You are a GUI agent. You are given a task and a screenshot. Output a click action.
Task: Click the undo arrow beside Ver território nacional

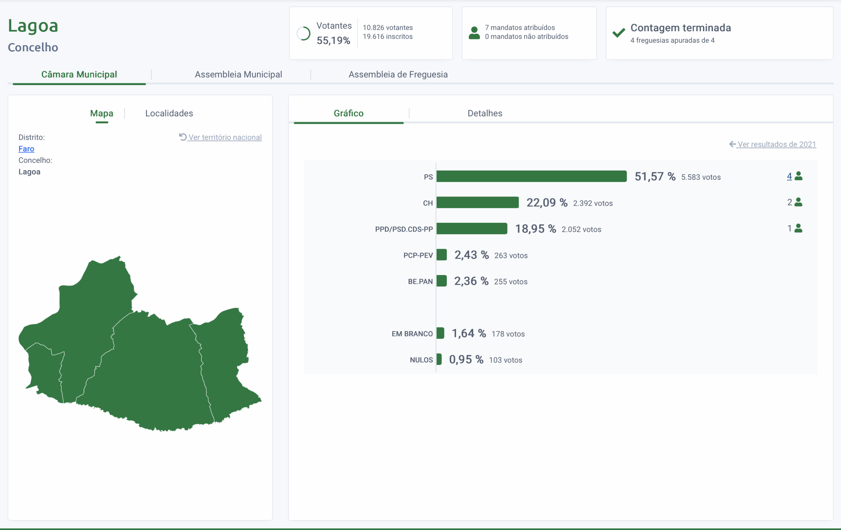point(183,137)
